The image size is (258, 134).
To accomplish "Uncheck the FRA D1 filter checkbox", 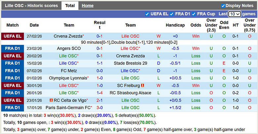I will (172, 14).
